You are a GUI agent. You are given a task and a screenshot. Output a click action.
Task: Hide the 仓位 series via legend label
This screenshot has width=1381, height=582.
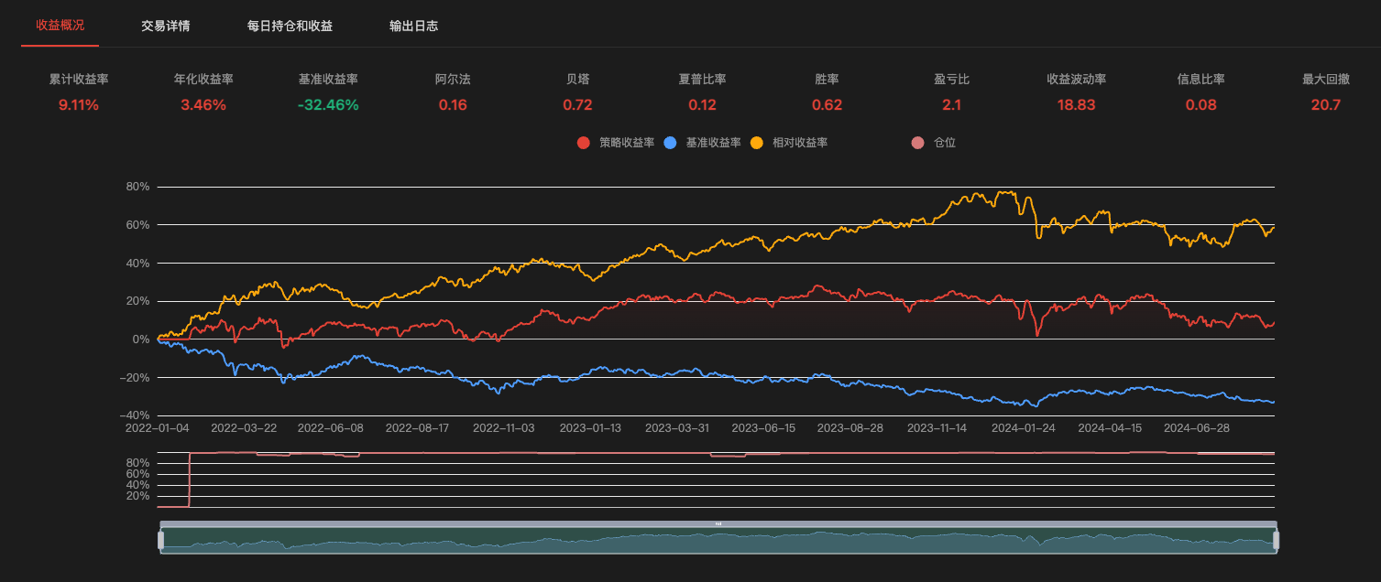[945, 143]
